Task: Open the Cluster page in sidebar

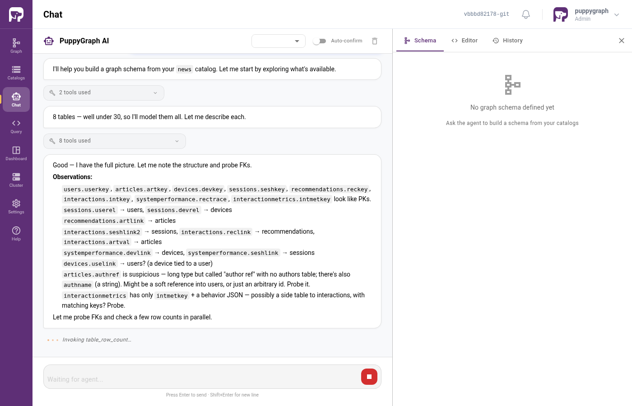Action: coord(16,180)
